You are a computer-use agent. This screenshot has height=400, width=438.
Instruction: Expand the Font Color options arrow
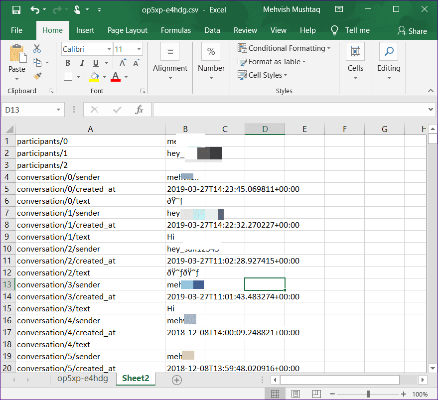(126, 77)
